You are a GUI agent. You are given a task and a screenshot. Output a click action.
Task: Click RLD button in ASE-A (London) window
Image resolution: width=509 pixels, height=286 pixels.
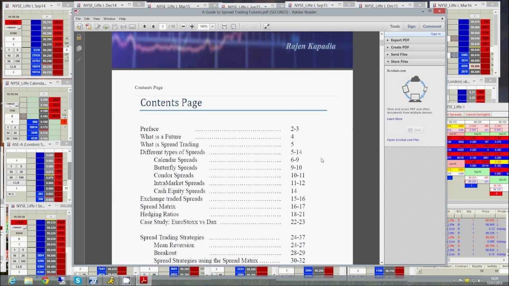[11, 194]
